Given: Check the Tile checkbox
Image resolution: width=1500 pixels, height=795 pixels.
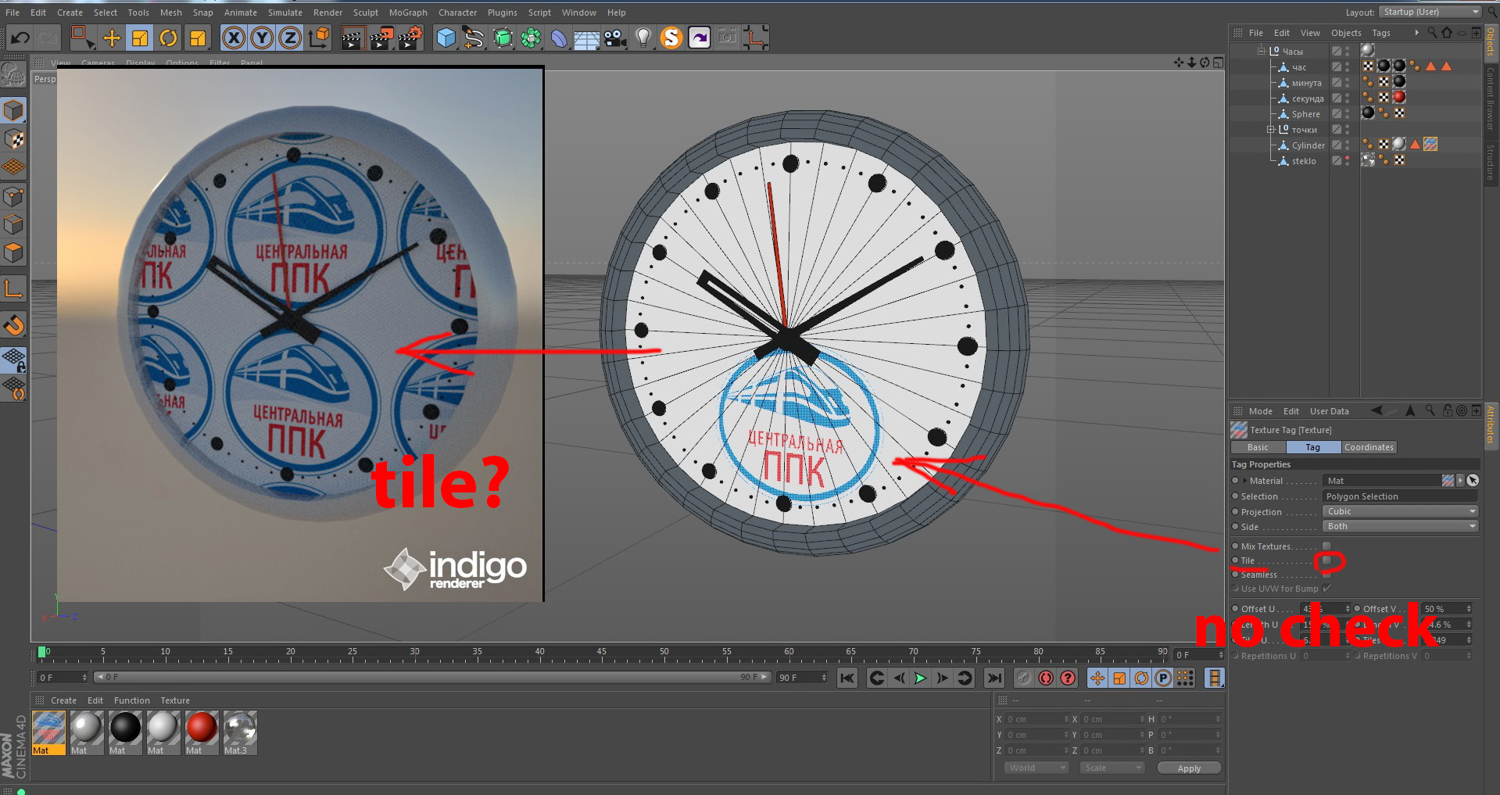Looking at the screenshot, I should click(x=1326, y=560).
